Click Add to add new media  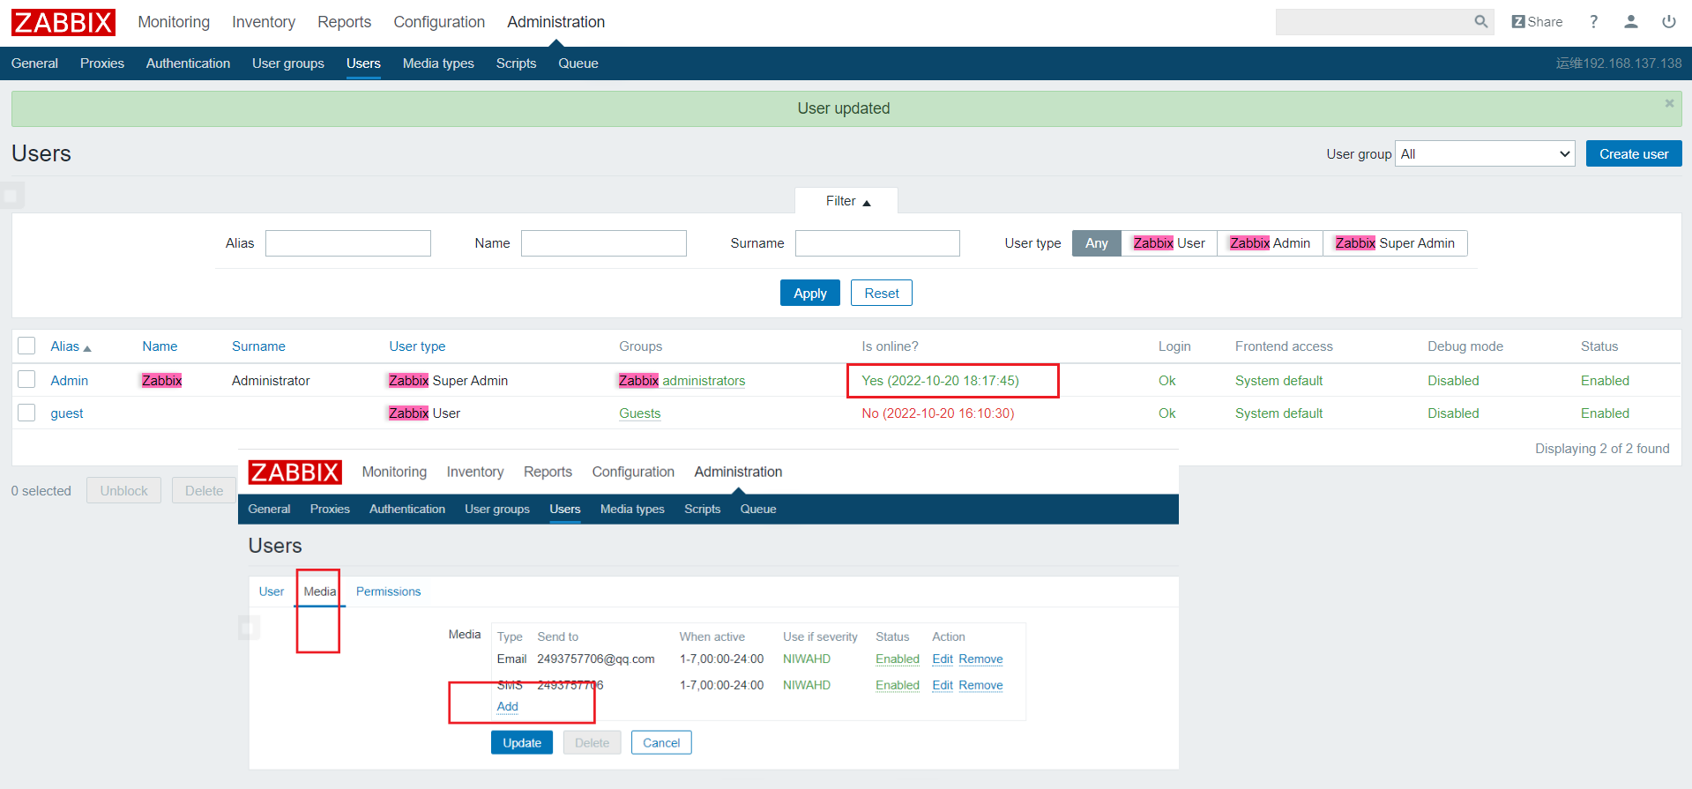(x=507, y=707)
